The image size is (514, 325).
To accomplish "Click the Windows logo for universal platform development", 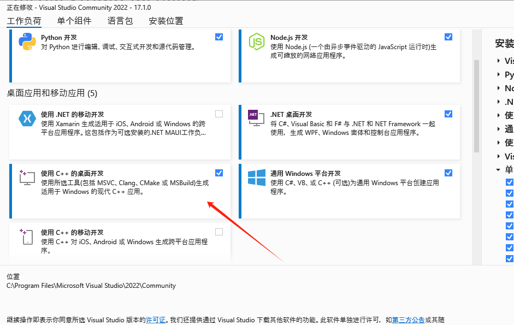I will coord(257,178).
